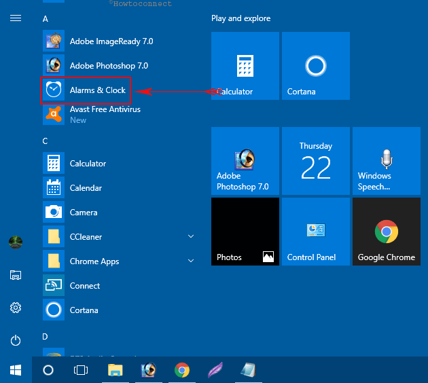Switch to Photoshop on the taskbar

149,370
